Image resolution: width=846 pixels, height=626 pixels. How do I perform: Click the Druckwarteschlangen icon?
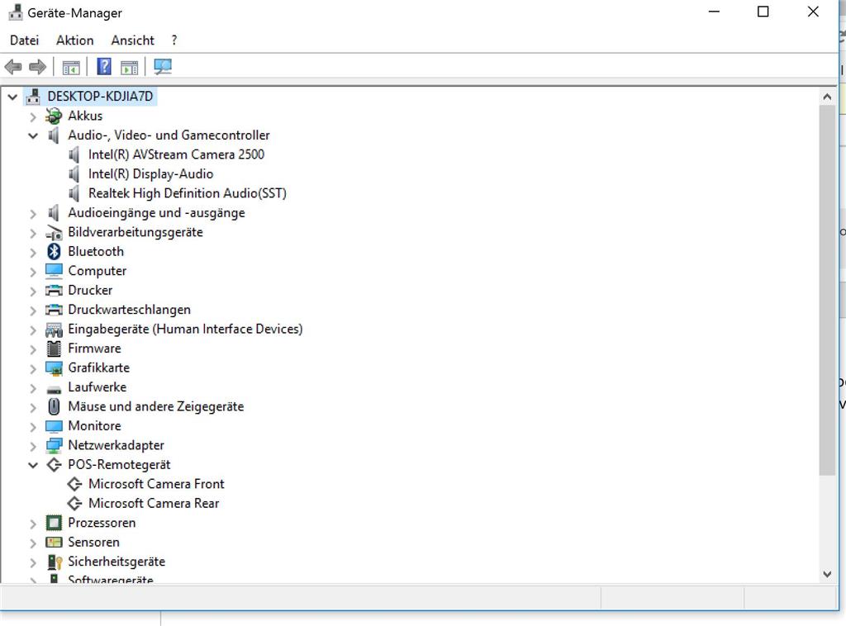[54, 310]
